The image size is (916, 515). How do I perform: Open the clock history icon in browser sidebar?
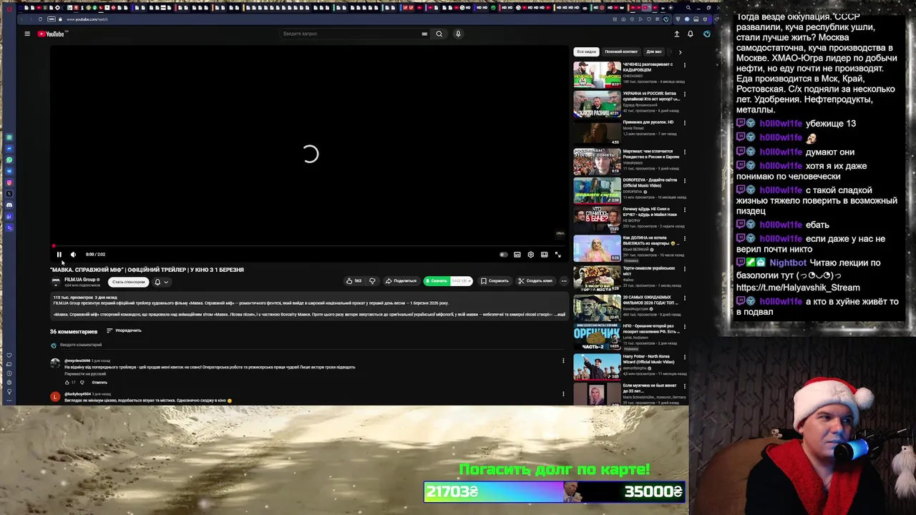coord(9,373)
